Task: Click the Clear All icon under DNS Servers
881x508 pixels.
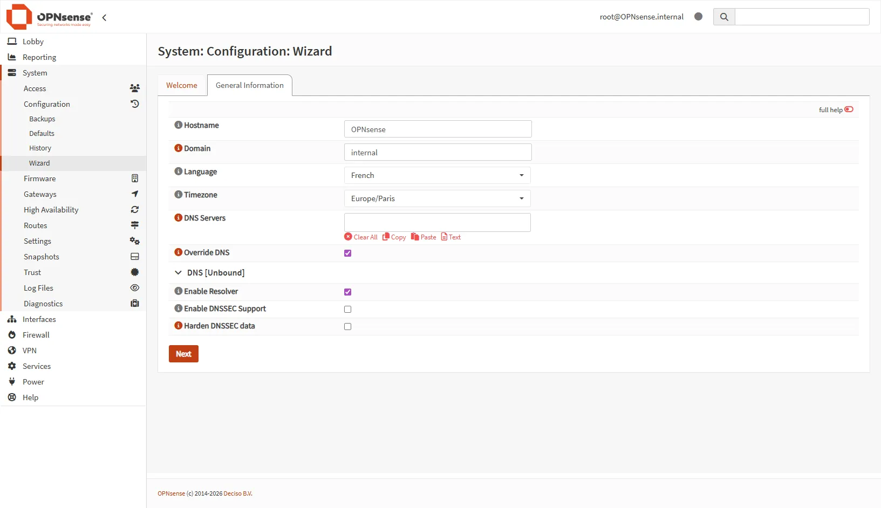Action: click(348, 237)
